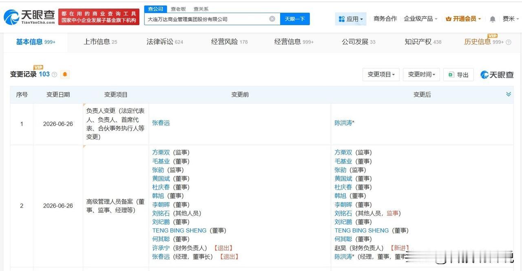Open the 经营信息 tab

[294, 42]
